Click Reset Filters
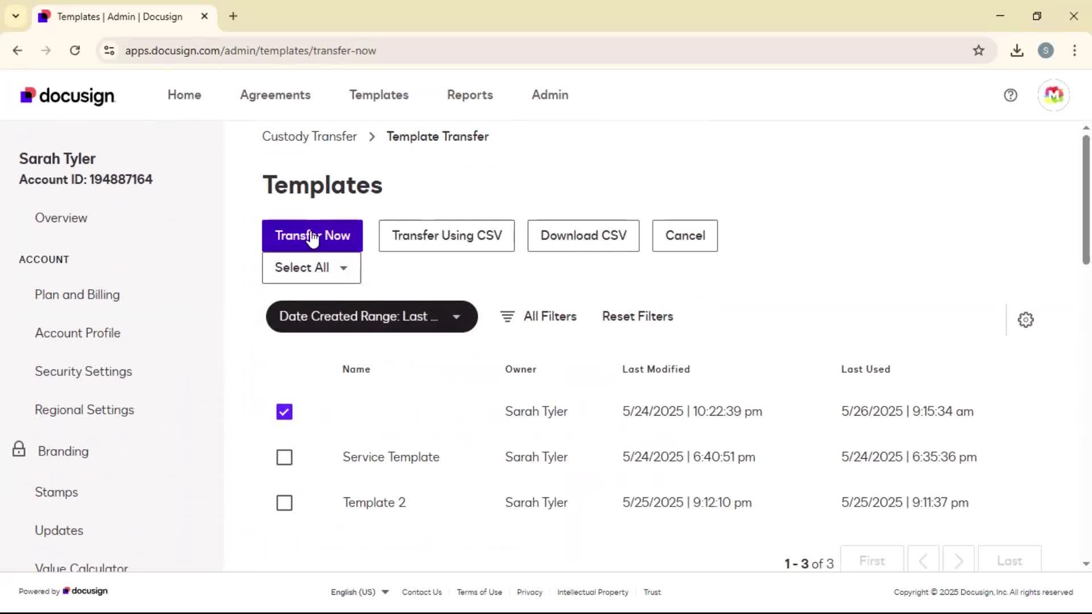The width and height of the screenshot is (1092, 614). (x=638, y=317)
